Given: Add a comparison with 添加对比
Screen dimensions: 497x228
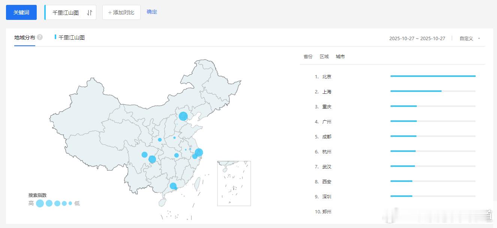Looking at the screenshot, I should (x=121, y=12).
